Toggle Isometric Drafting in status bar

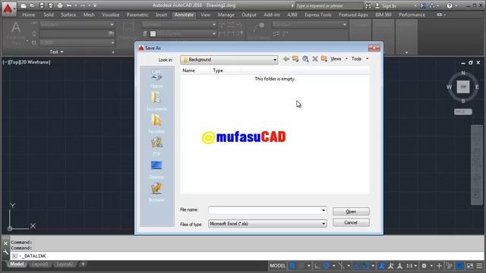click(x=341, y=265)
